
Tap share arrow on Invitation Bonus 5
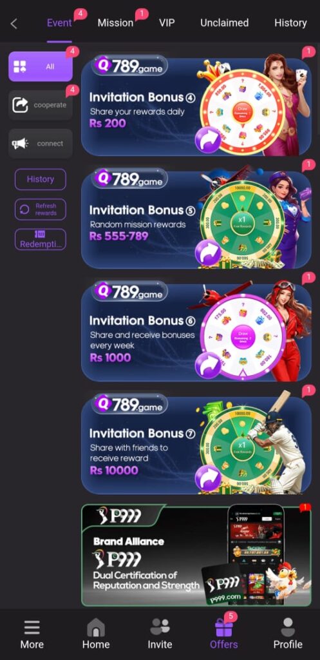pos(208,253)
